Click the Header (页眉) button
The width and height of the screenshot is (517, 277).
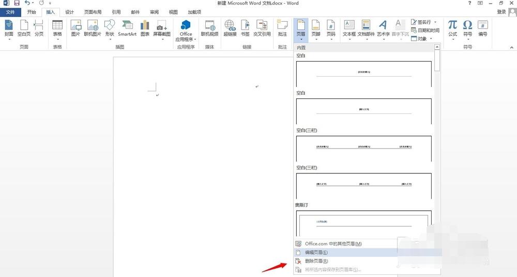coord(301,30)
